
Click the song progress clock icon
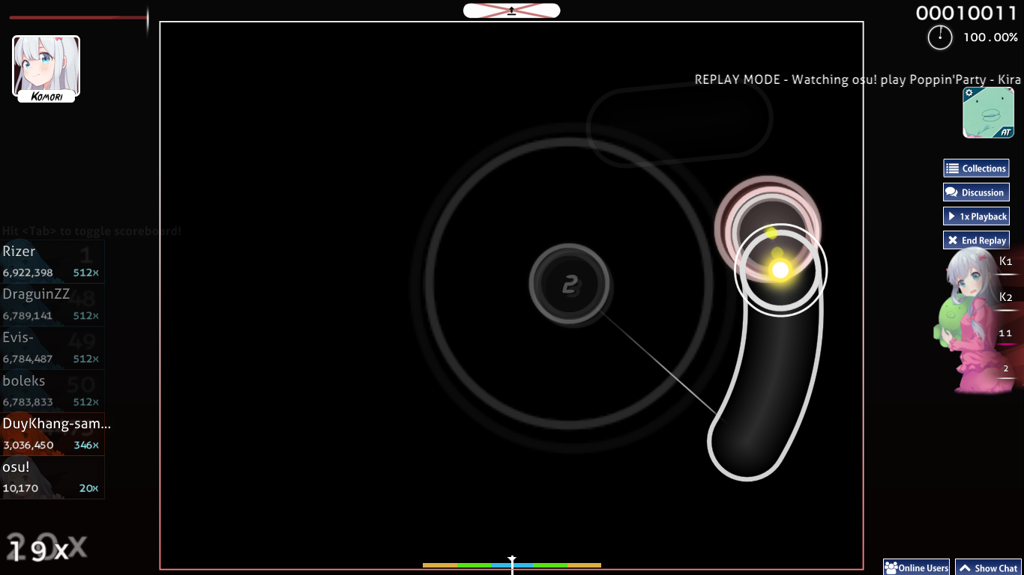[940, 37]
